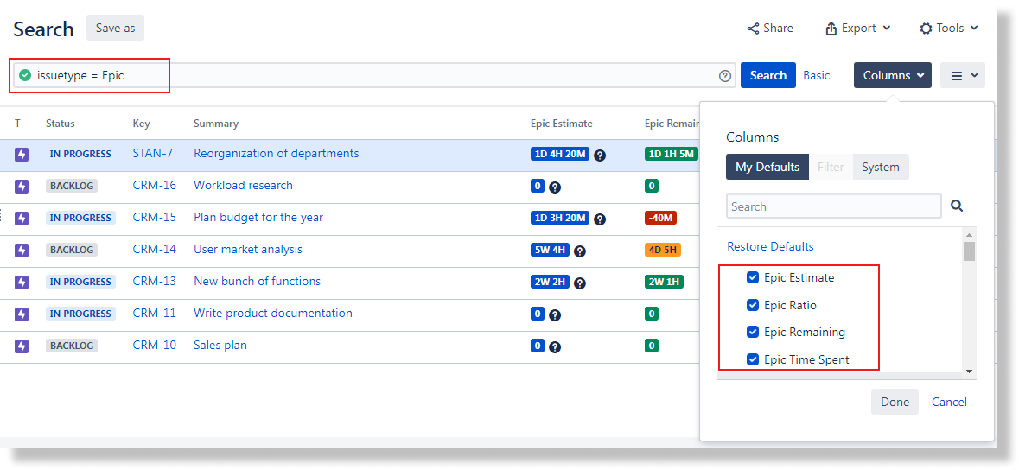Uncheck the Epic Ratio column checkbox

(753, 305)
